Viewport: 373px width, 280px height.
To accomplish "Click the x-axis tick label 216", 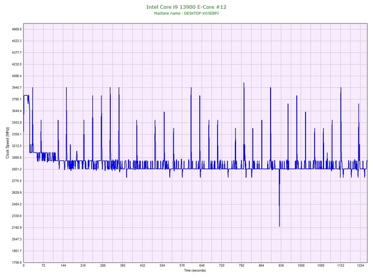I will [x=83, y=266].
